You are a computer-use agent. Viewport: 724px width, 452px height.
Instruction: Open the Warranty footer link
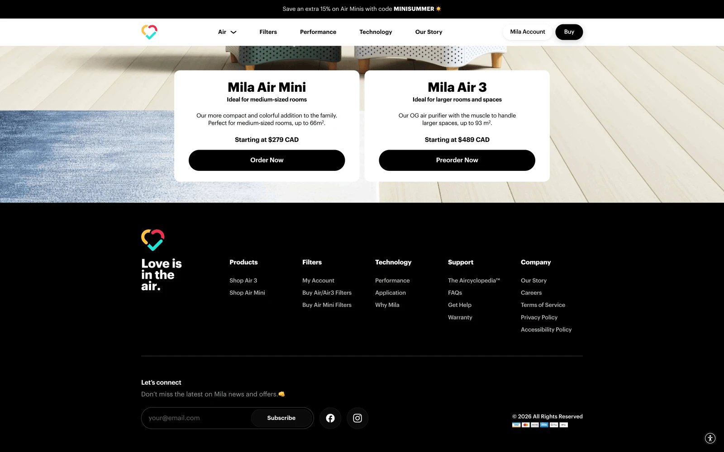tap(460, 317)
